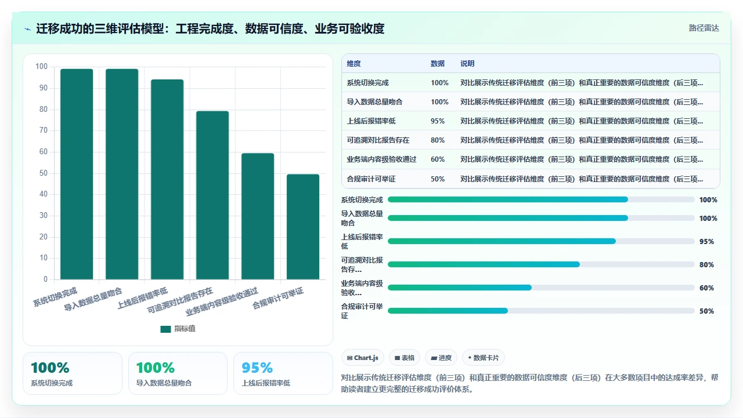Select the 导入数据总量吻合 table row cell
Viewport: 743px width, 418px height.
pyautogui.click(x=374, y=102)
